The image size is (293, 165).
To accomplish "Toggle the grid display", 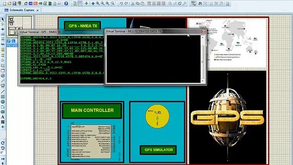I will coord(80,3).
